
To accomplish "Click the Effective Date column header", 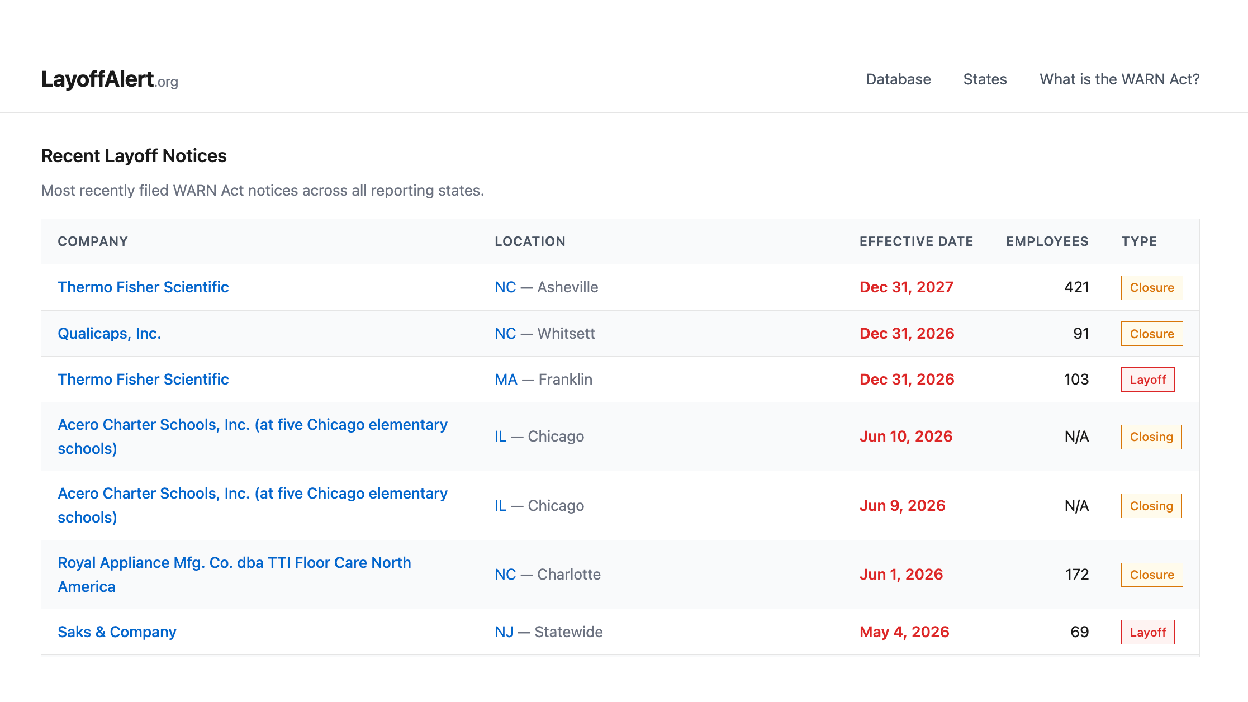I will click(x=916, y=241).
